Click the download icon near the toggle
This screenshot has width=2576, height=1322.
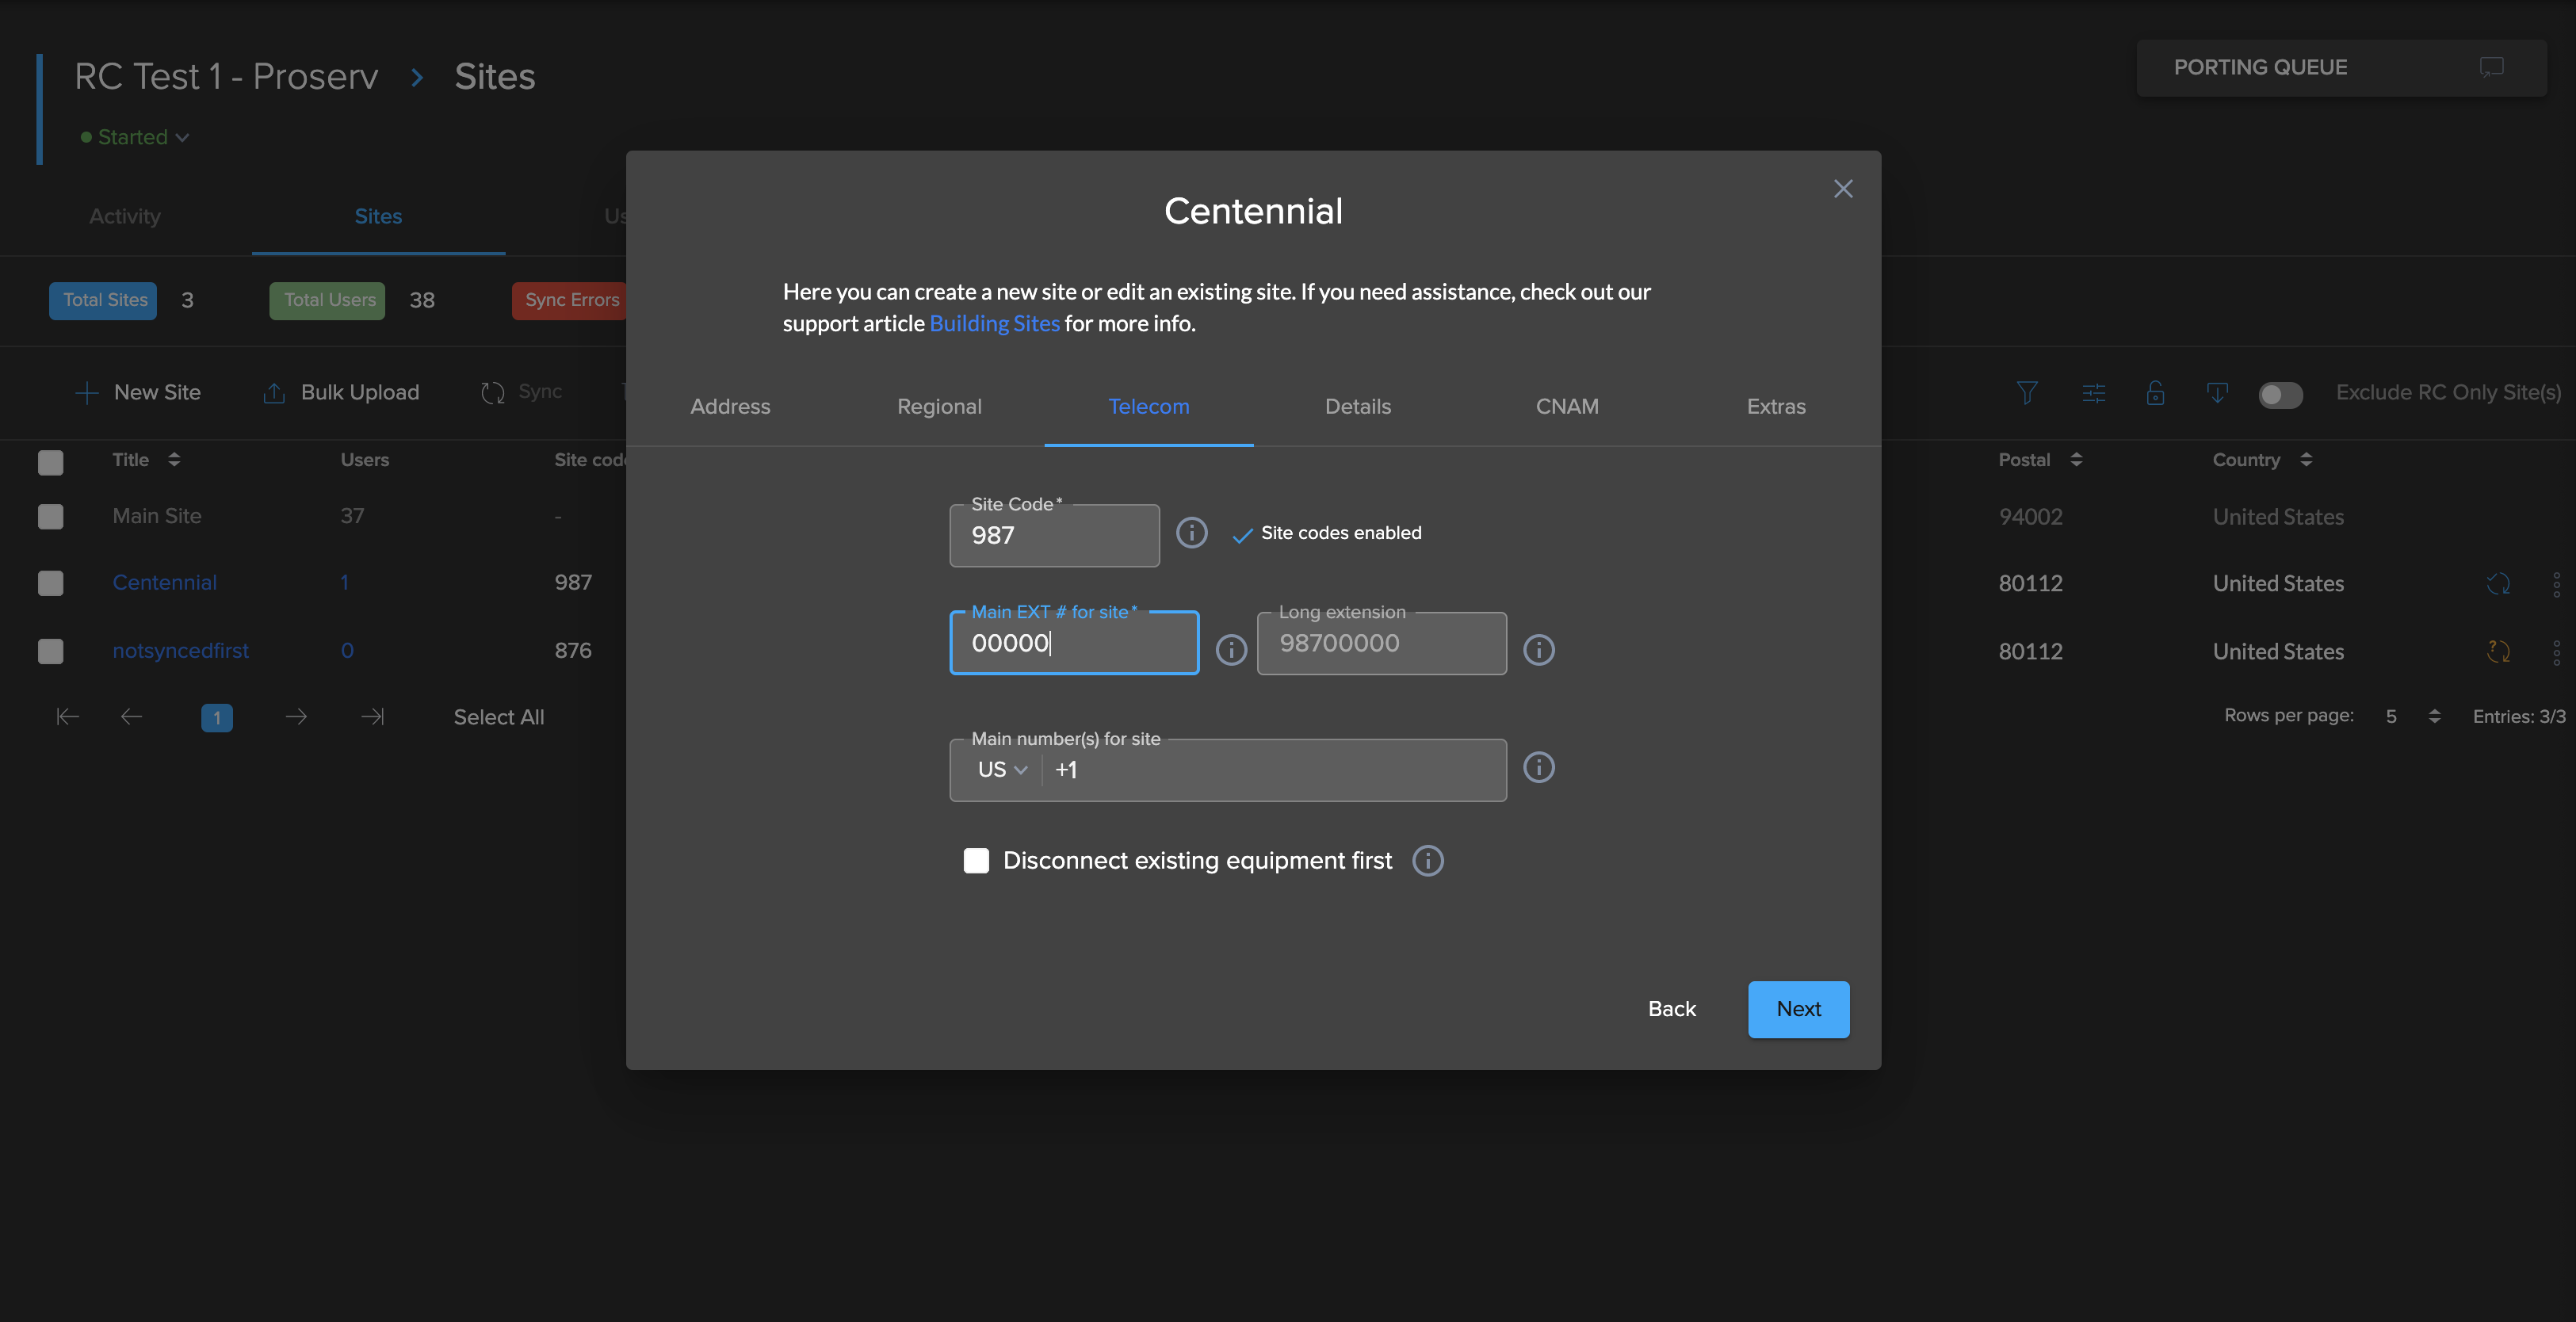(x=2218, y=393)
